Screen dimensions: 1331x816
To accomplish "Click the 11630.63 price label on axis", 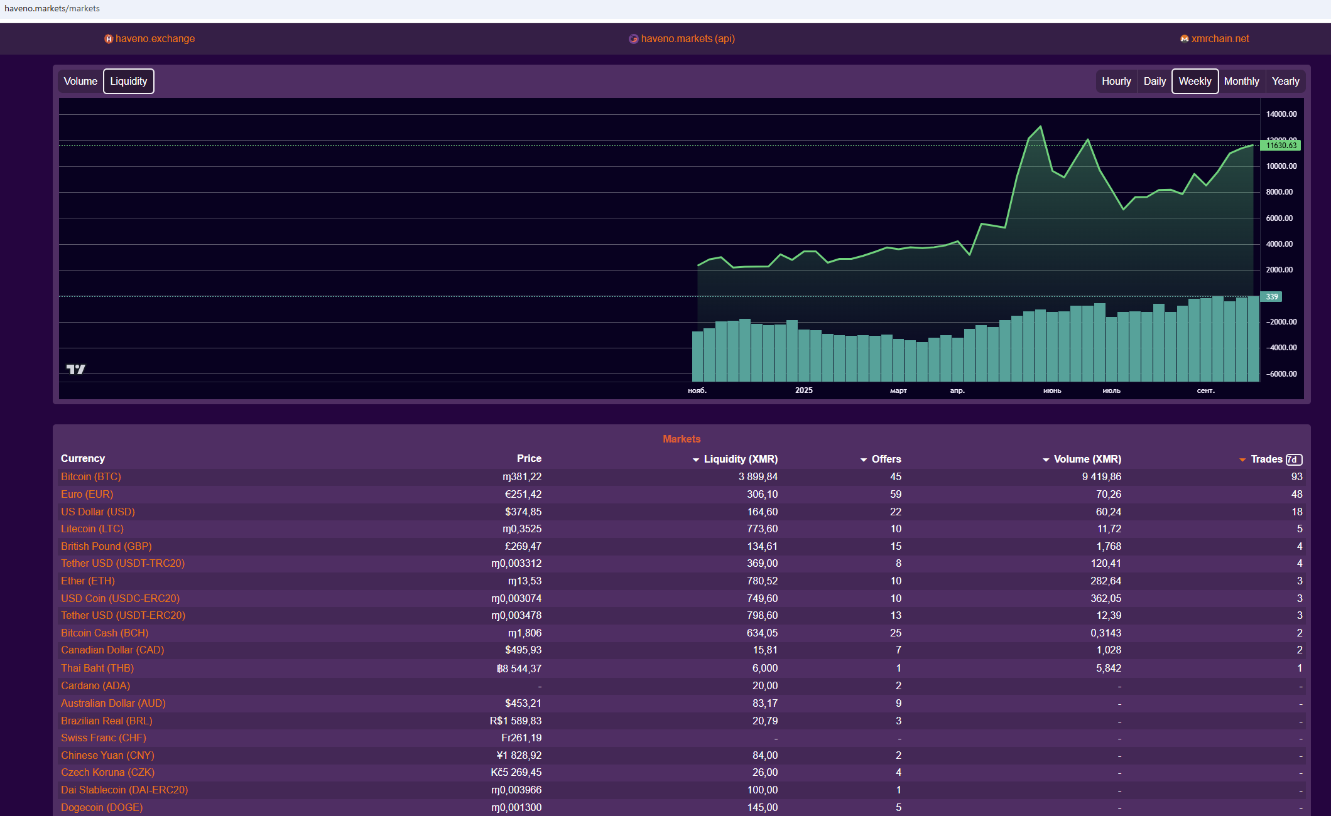I will (1281, 146).
